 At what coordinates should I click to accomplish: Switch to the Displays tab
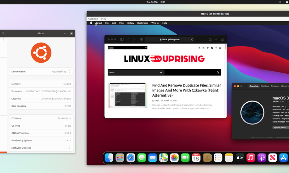265,86
